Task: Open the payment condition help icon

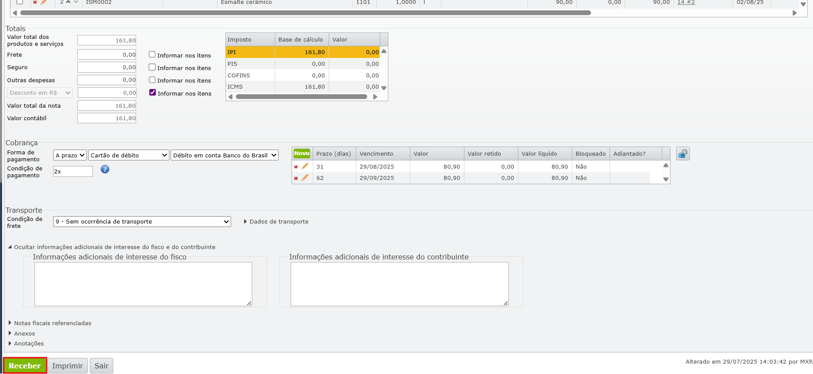Action: click(105, 169)
